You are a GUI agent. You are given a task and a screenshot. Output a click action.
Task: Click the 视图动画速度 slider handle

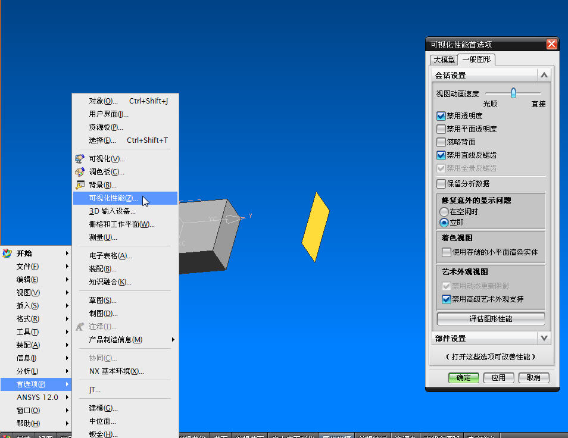click(513, 93)
